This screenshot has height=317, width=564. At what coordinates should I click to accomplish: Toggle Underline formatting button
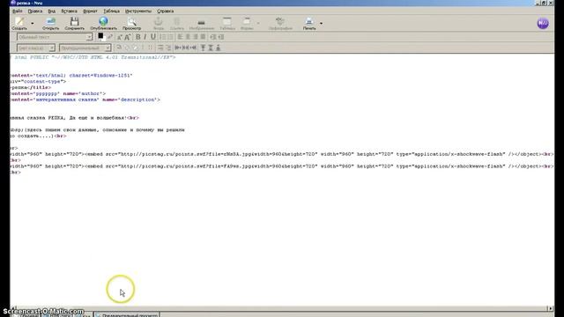[x=153, y=37]
